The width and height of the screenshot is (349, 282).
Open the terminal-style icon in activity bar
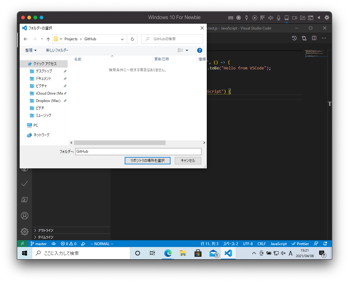25,200
